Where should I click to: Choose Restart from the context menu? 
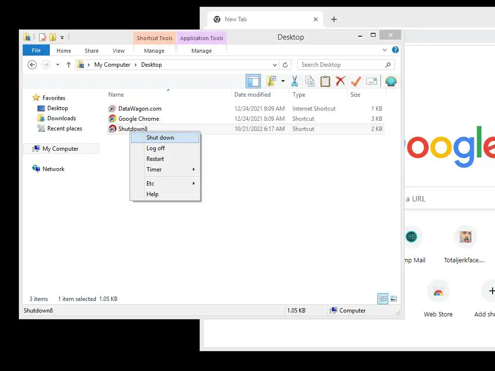coord(165,159)
